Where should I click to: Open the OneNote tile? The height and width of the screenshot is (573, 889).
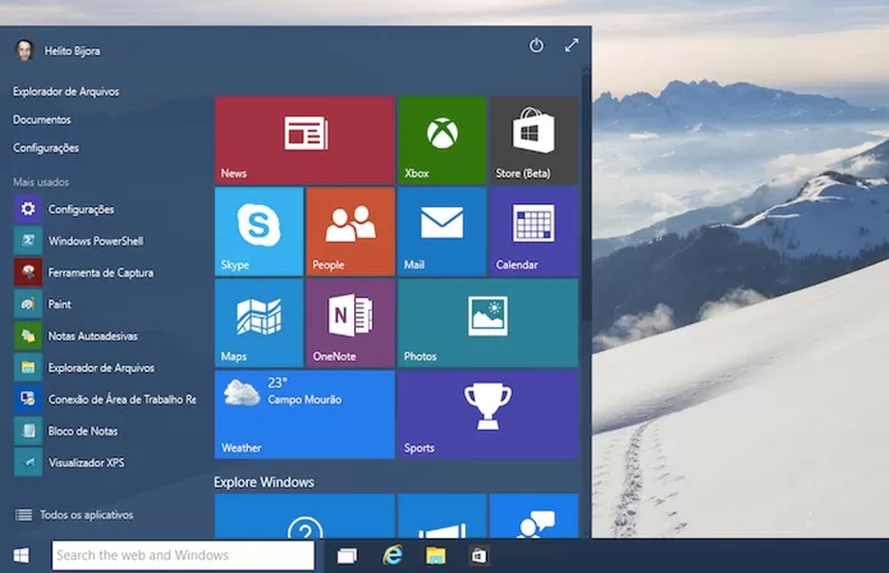click(x=350, y=323)
